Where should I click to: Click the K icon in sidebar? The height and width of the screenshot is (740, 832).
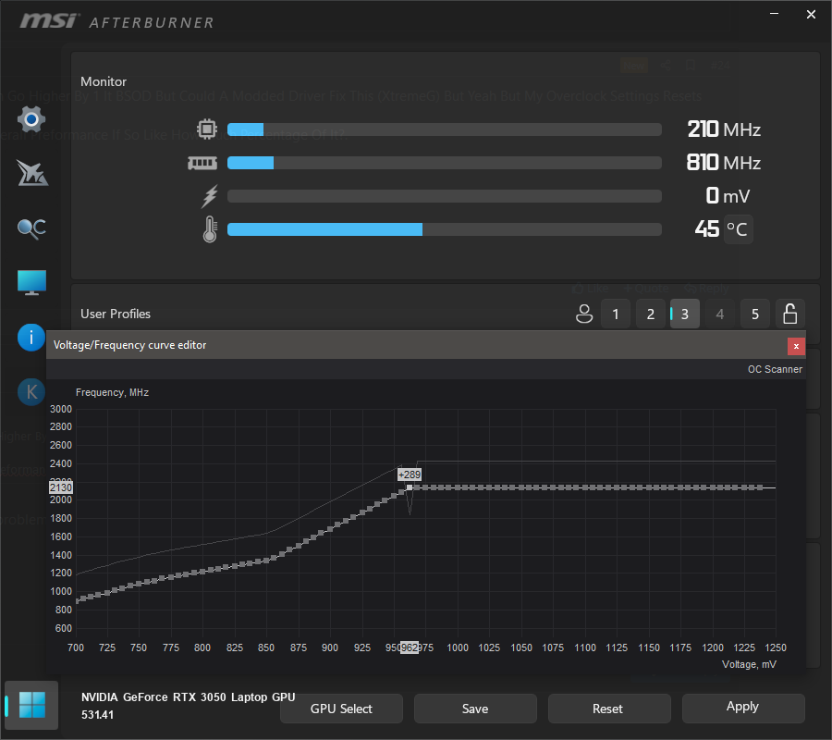pyautogui.click(x=31, y=392)
